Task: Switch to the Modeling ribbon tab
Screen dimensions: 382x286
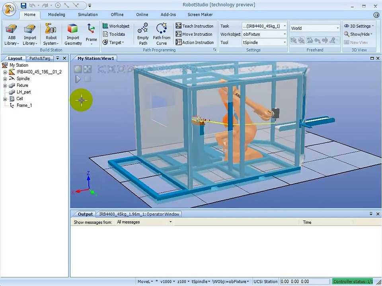Action: click(57, 15)
